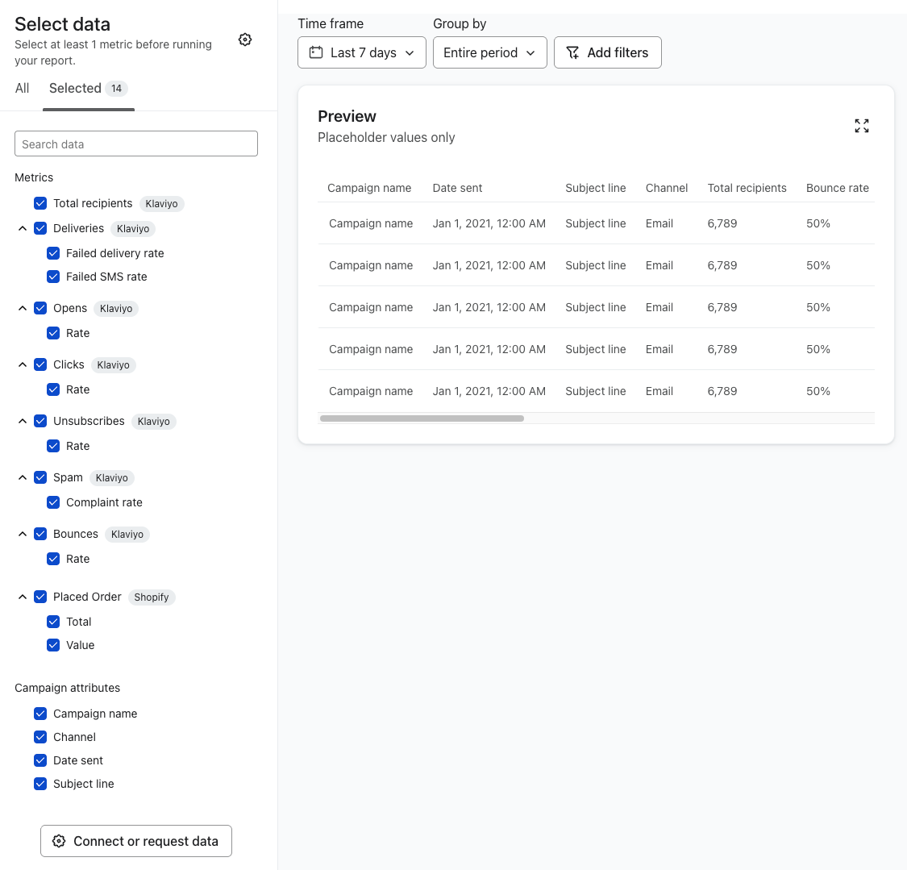Toggle the Subject line attribute checkbox
The image size is (907, 870).
click(40, 784)
